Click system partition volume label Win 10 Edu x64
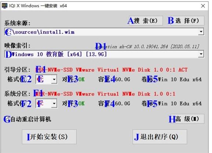 coord(180,104)
